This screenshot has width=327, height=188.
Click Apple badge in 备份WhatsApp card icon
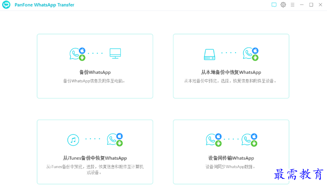click(x=82, y=51)
